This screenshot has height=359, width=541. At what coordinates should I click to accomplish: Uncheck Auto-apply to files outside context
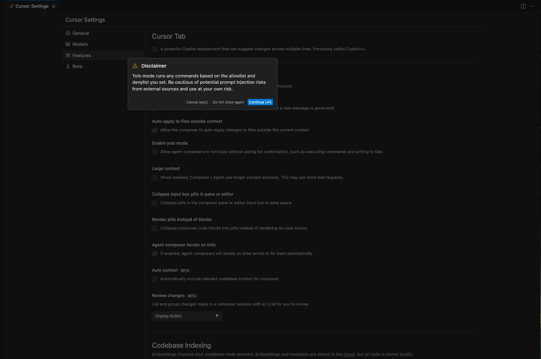pyautogui.click(x=155, y=130)
